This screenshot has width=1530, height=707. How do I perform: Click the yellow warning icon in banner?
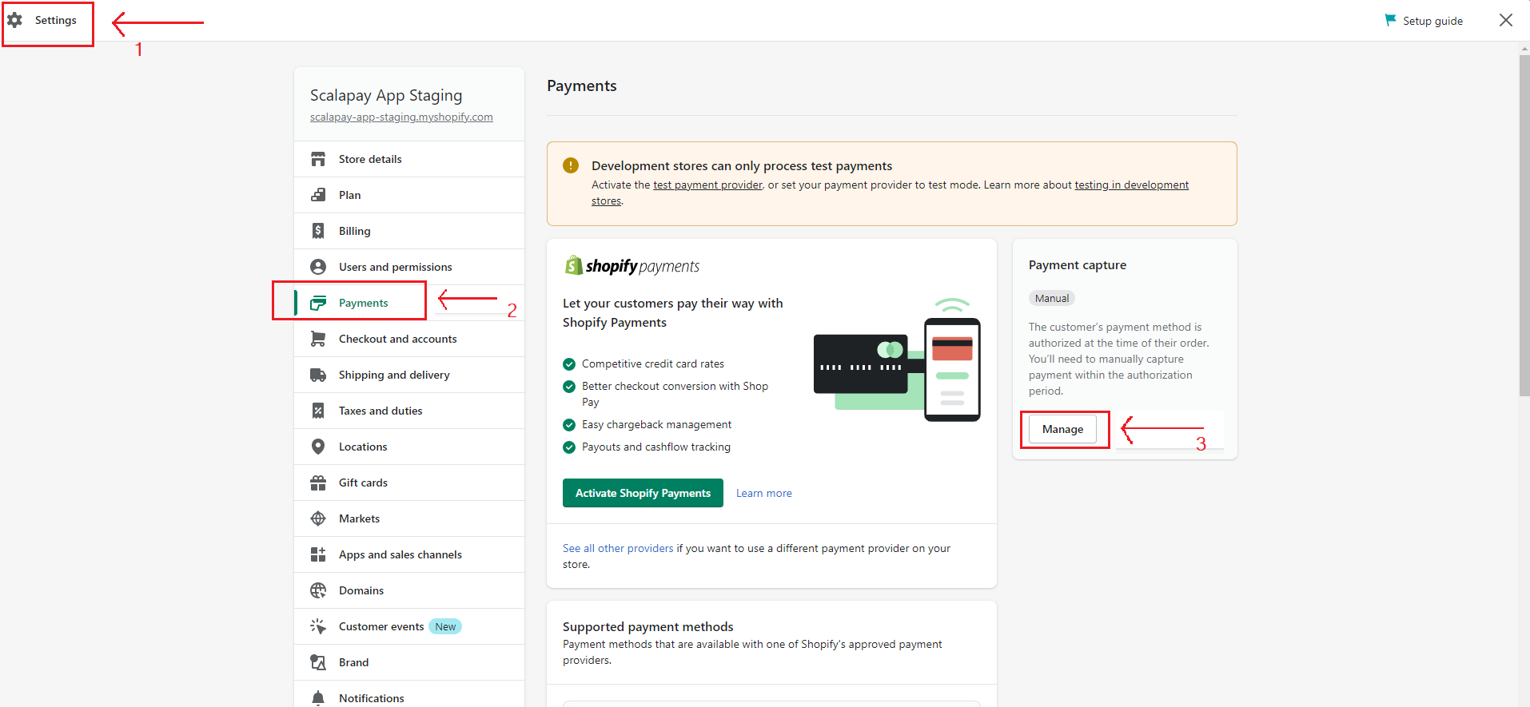click(571, 165)
